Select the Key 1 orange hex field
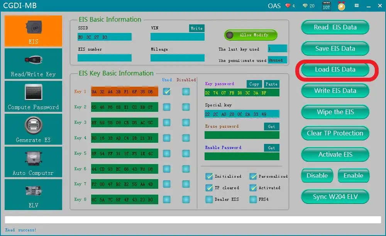386x236 pixels. [125, 92]
